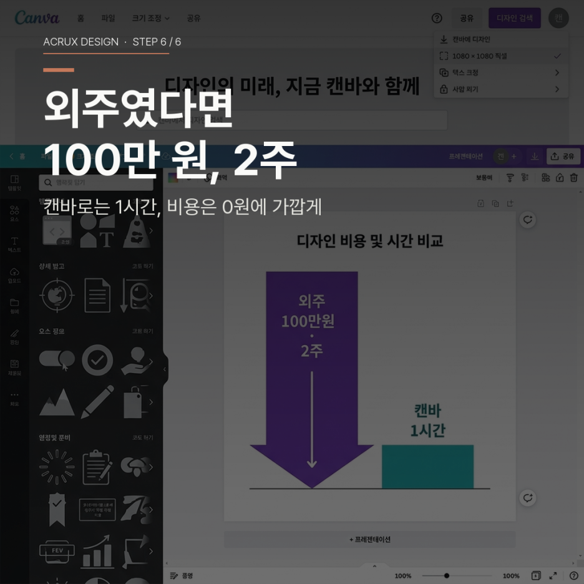This screenshot has height=584, width=584.
Task: Insert the circled checkmark graphic element
Action: coord(97,360)
